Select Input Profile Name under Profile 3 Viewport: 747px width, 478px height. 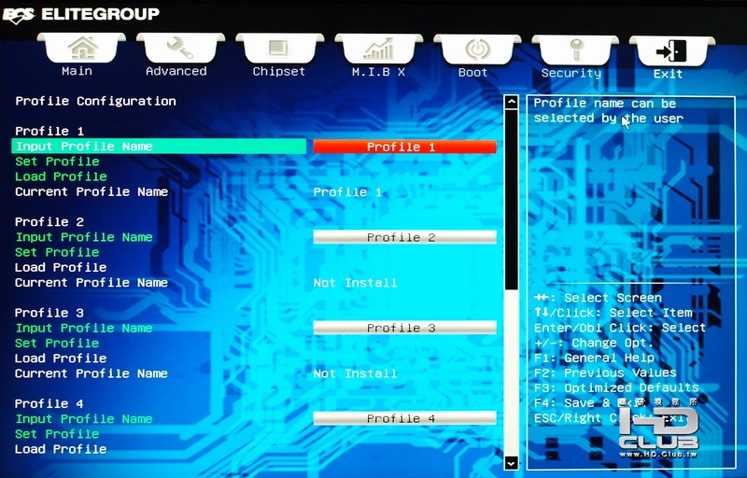pyautogui.click(x=84, y=328)
